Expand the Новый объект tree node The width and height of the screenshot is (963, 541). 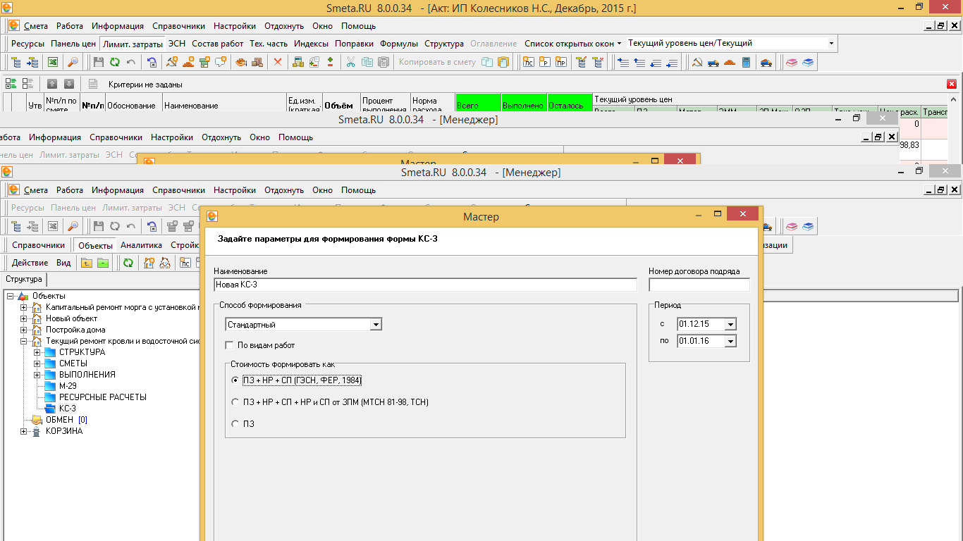[x=23, y=318]
